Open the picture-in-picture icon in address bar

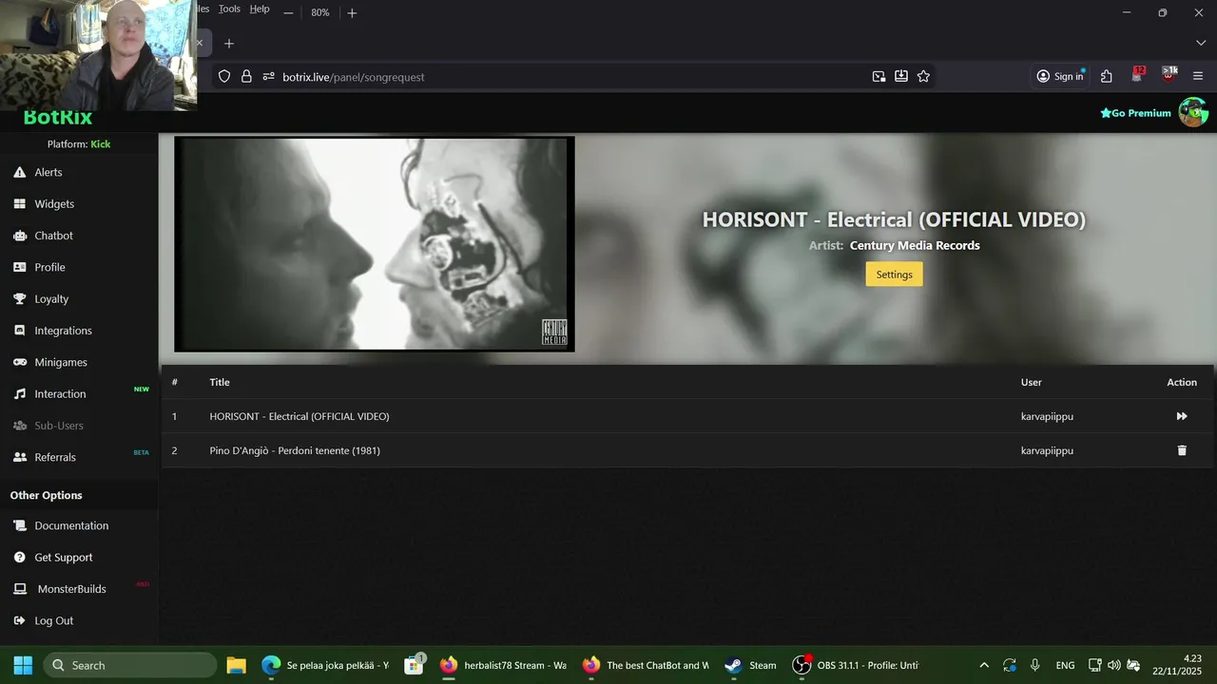(x=879, y=77)
